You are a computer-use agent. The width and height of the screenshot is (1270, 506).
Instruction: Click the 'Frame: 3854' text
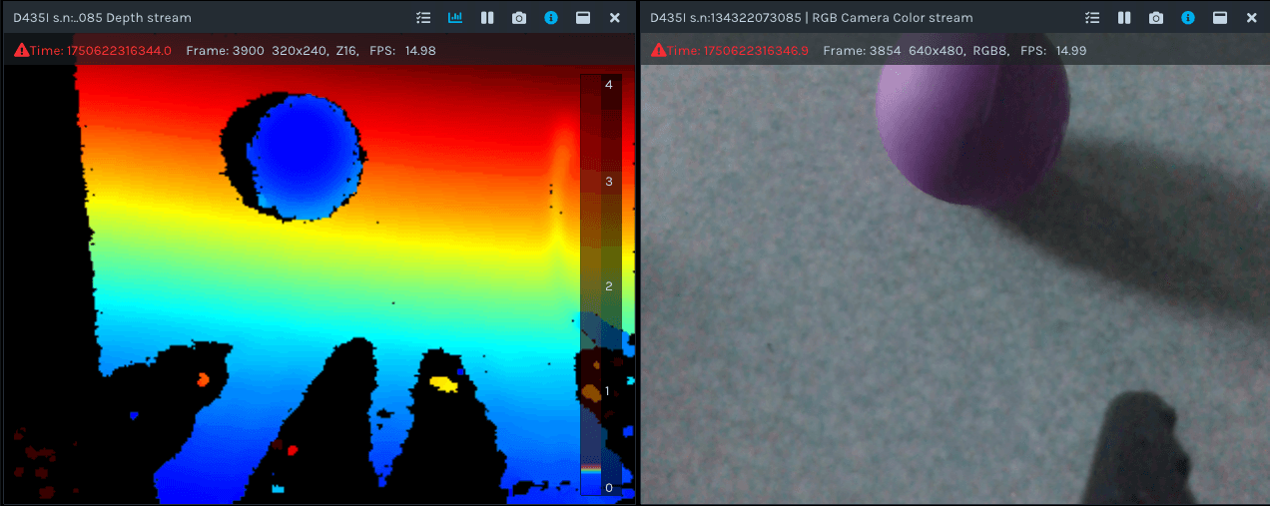[862, 51]
